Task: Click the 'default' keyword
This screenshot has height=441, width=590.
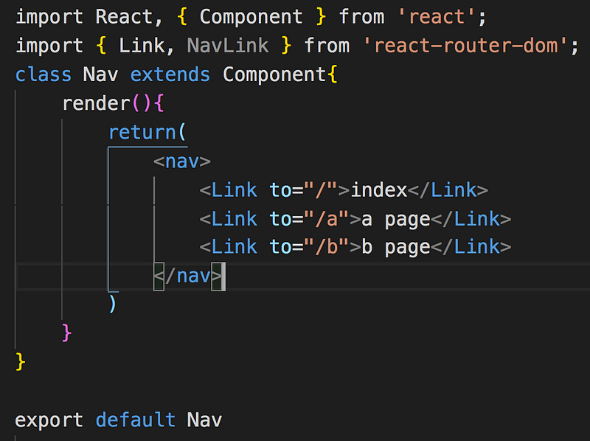Action: pyautogui.click(x=136, y=420)
